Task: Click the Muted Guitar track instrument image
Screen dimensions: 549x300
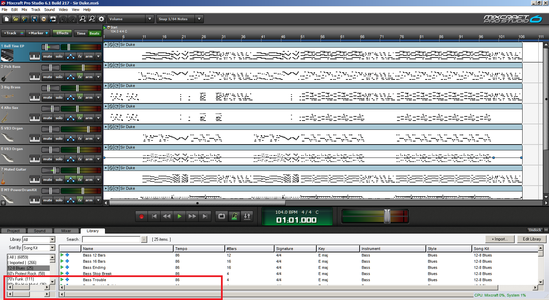Action: [x=3, y=178]
